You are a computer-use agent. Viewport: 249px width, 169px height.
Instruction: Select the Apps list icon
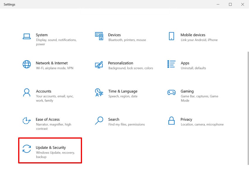[x=171, y=64]
